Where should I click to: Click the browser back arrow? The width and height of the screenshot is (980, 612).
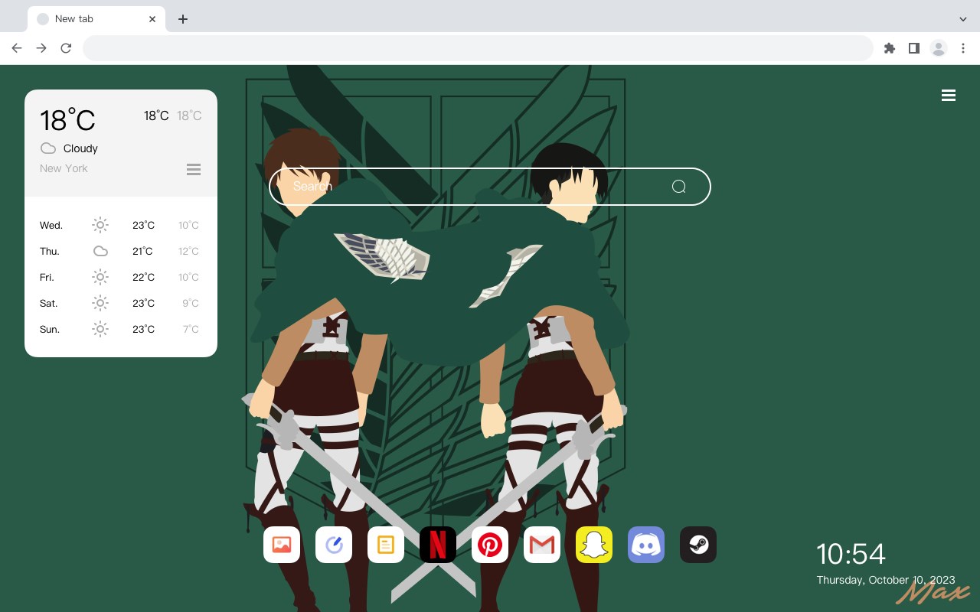tap(17, 48)
